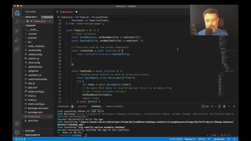This screenshot has width=251, height=141.
Task: Change encoding via UTF-8 status item
Action: [201, 139]
